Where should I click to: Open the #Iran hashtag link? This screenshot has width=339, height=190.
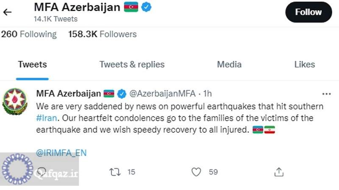47,118
